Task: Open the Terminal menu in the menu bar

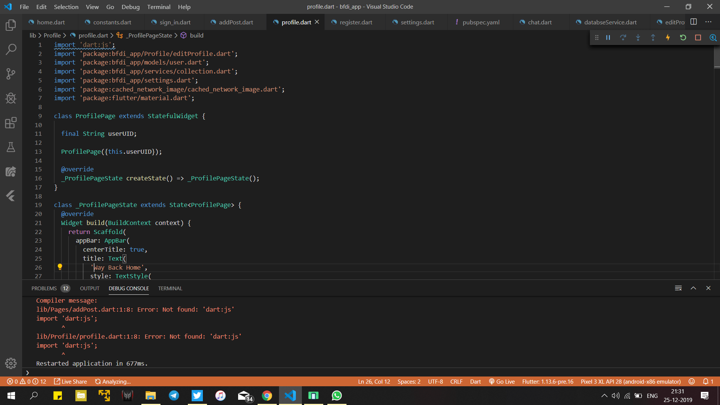Action: [159, 7]
